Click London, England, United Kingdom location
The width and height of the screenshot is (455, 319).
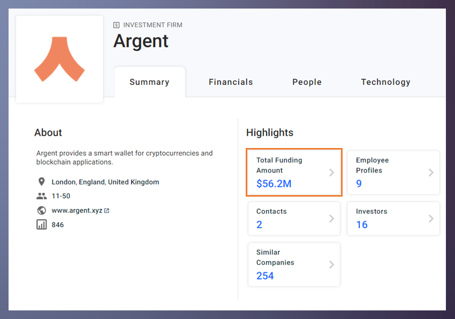[105, 182]
